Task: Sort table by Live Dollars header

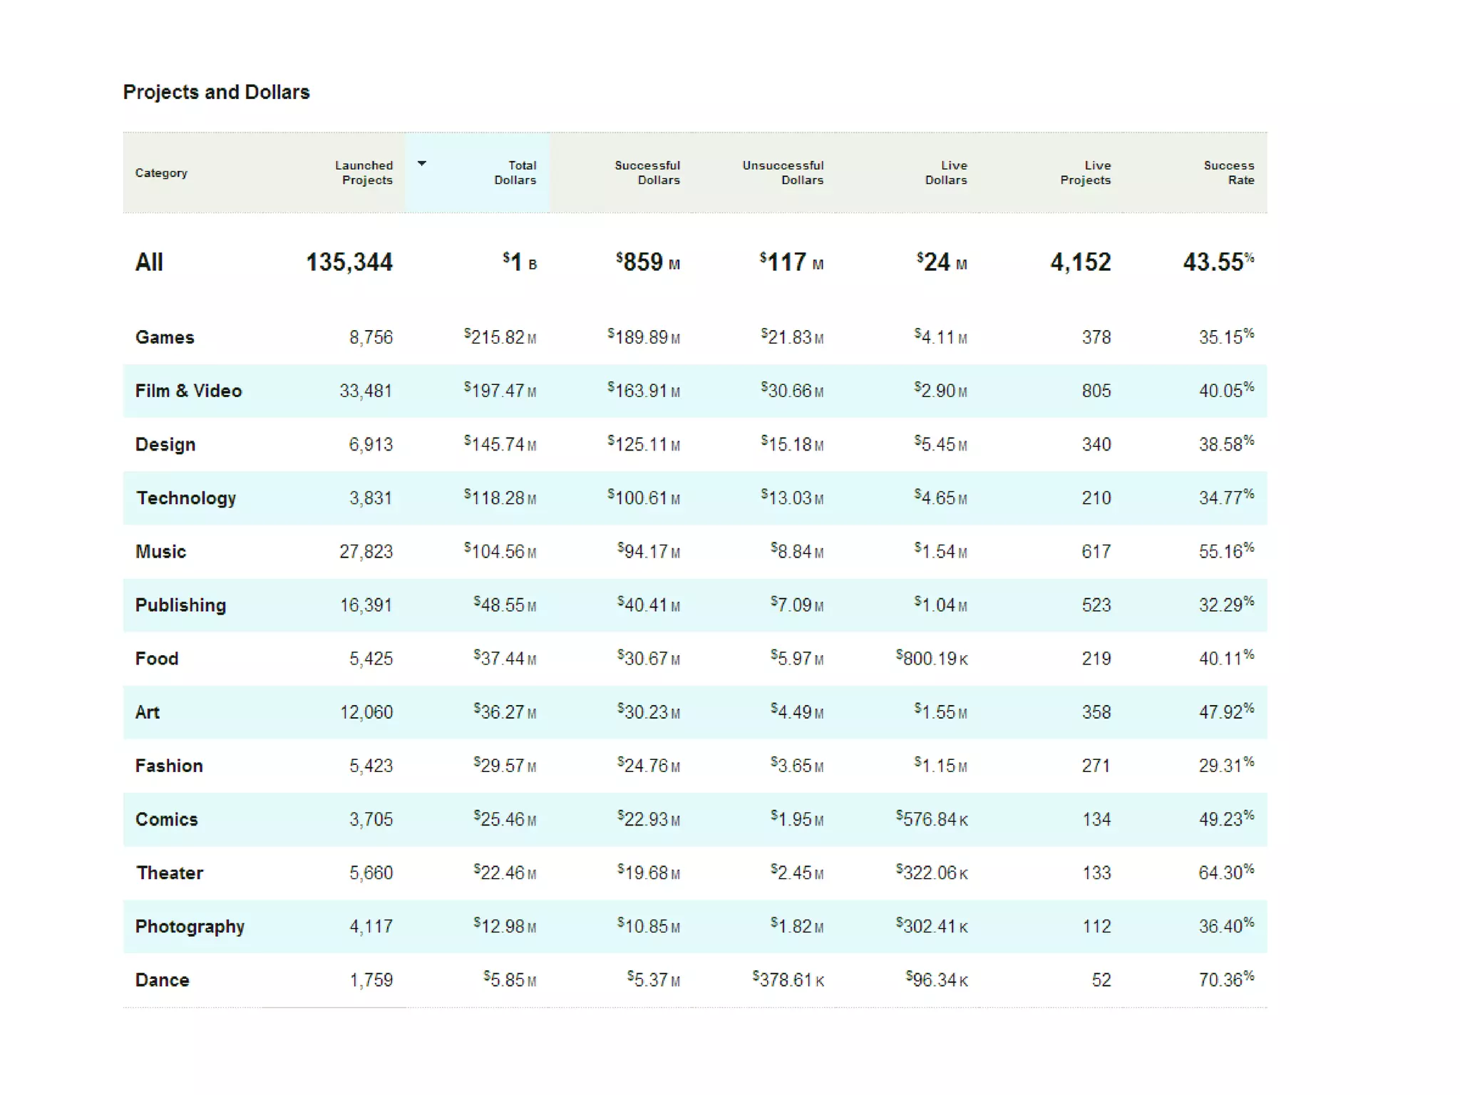Action: click(x=945, y=173)
